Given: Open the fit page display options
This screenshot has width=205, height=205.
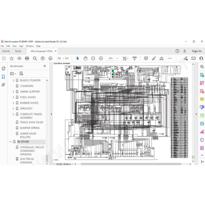Looking at the screenshot, I should [126, 59].
